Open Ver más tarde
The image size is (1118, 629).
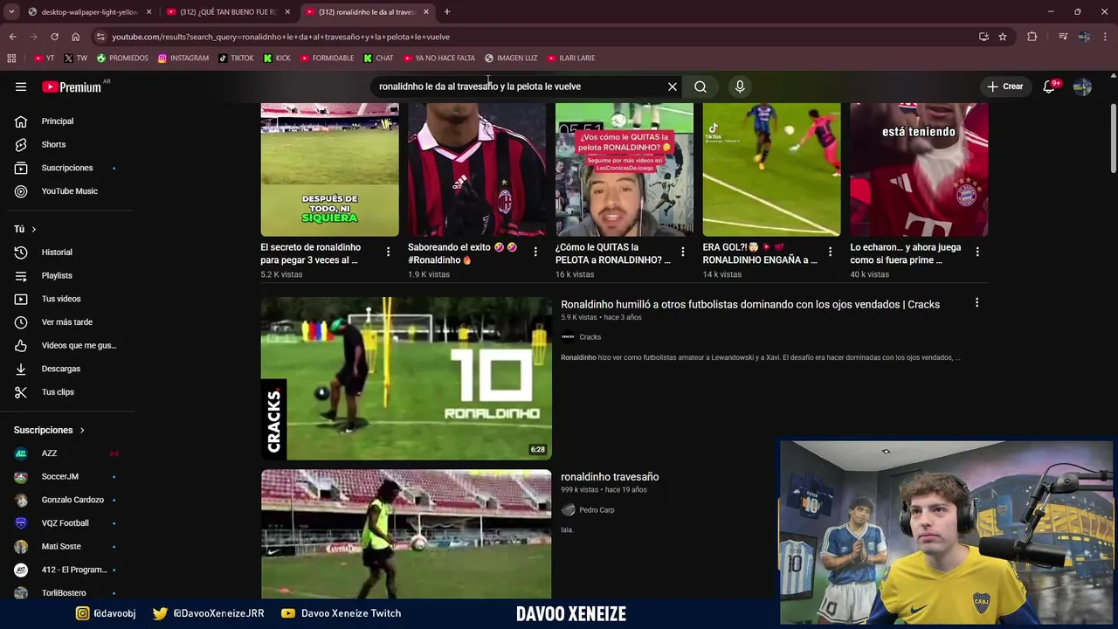pos(66,322)
